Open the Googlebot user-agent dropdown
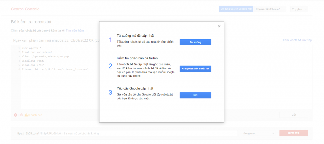The height and width of the screenshot is (144, 324). pos(259,133)
